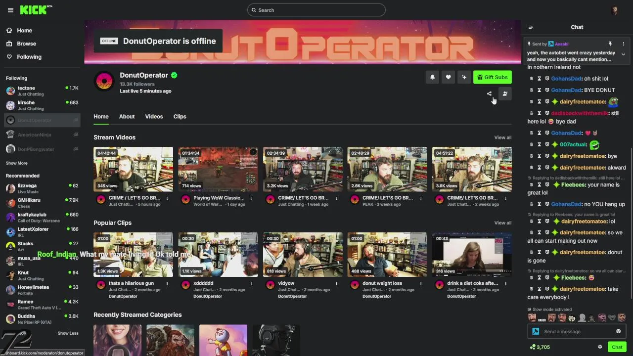The height and width of the screenshot is (356, 633).
Task: Click DonutOperator name under xdddddd clip
Action: [207, 296]
